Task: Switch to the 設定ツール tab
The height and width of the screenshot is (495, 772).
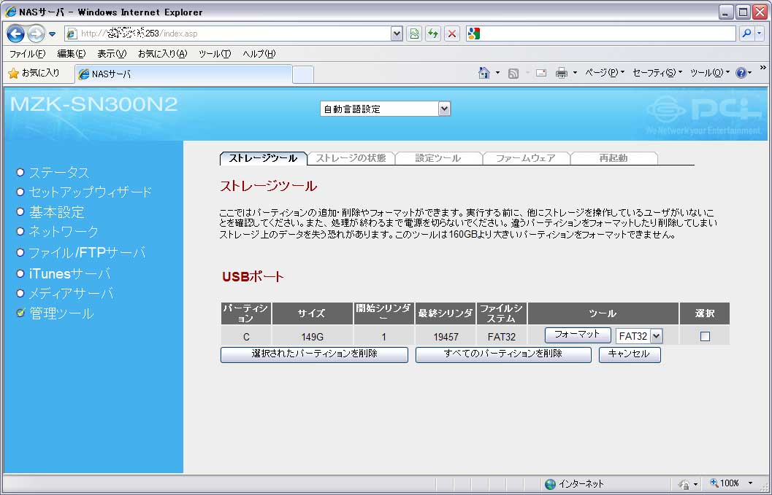Action: 438,158
